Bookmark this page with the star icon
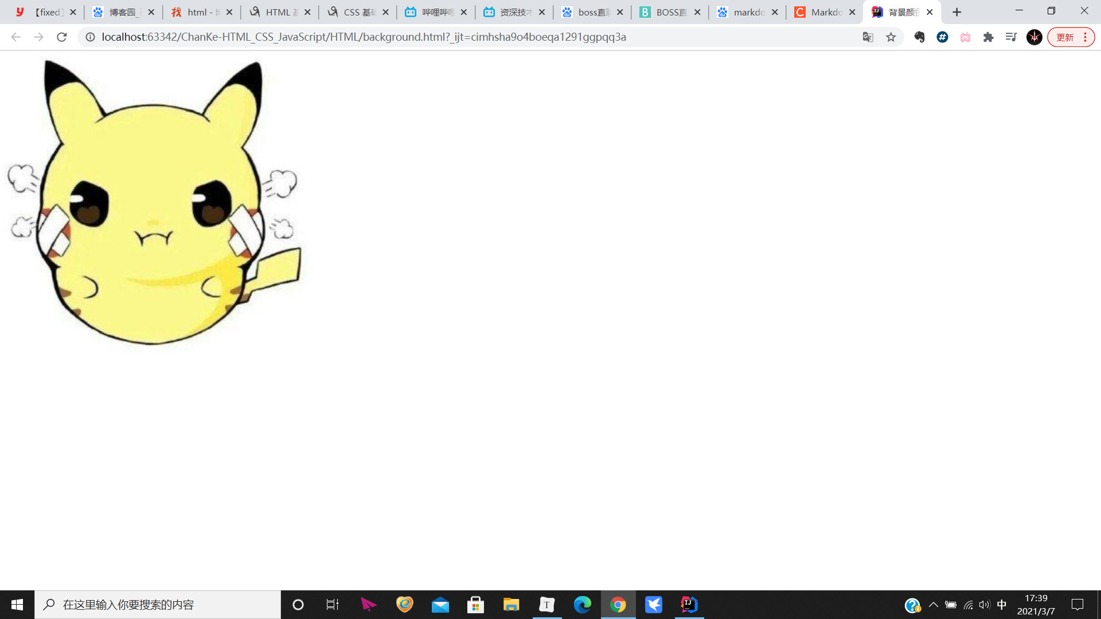 [891, 37]
